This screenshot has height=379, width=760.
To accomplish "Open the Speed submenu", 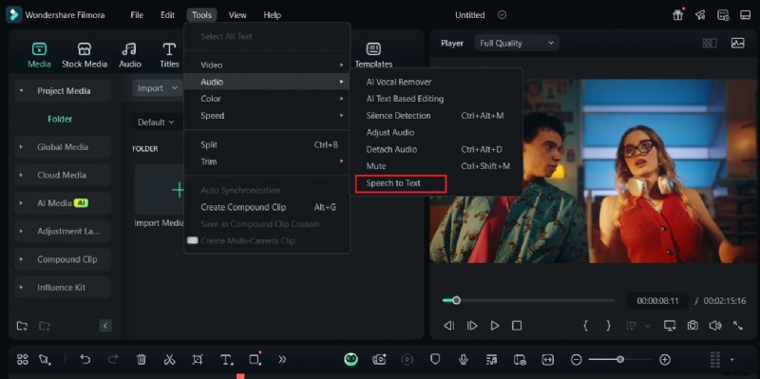I will point(267,115).
